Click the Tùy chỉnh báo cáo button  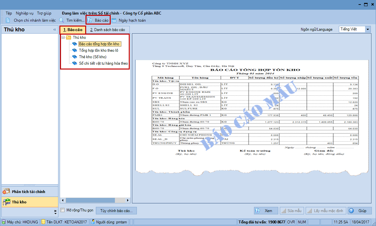[x=116, y=211]
